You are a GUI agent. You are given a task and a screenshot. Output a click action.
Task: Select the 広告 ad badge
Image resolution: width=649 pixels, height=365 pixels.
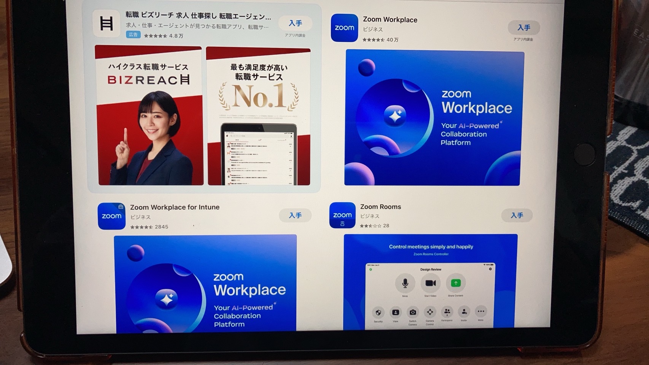point(133,35)
